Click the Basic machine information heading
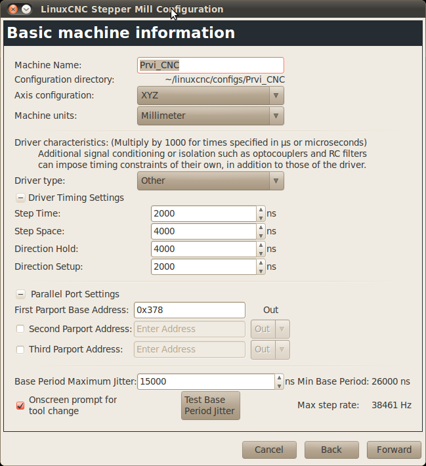426x466 pixels. click(x=121, y=33)
